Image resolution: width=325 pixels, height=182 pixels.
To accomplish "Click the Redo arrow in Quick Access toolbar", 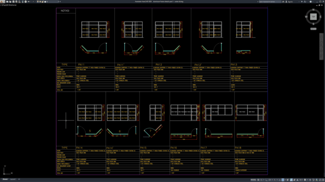I will [34, 2].
